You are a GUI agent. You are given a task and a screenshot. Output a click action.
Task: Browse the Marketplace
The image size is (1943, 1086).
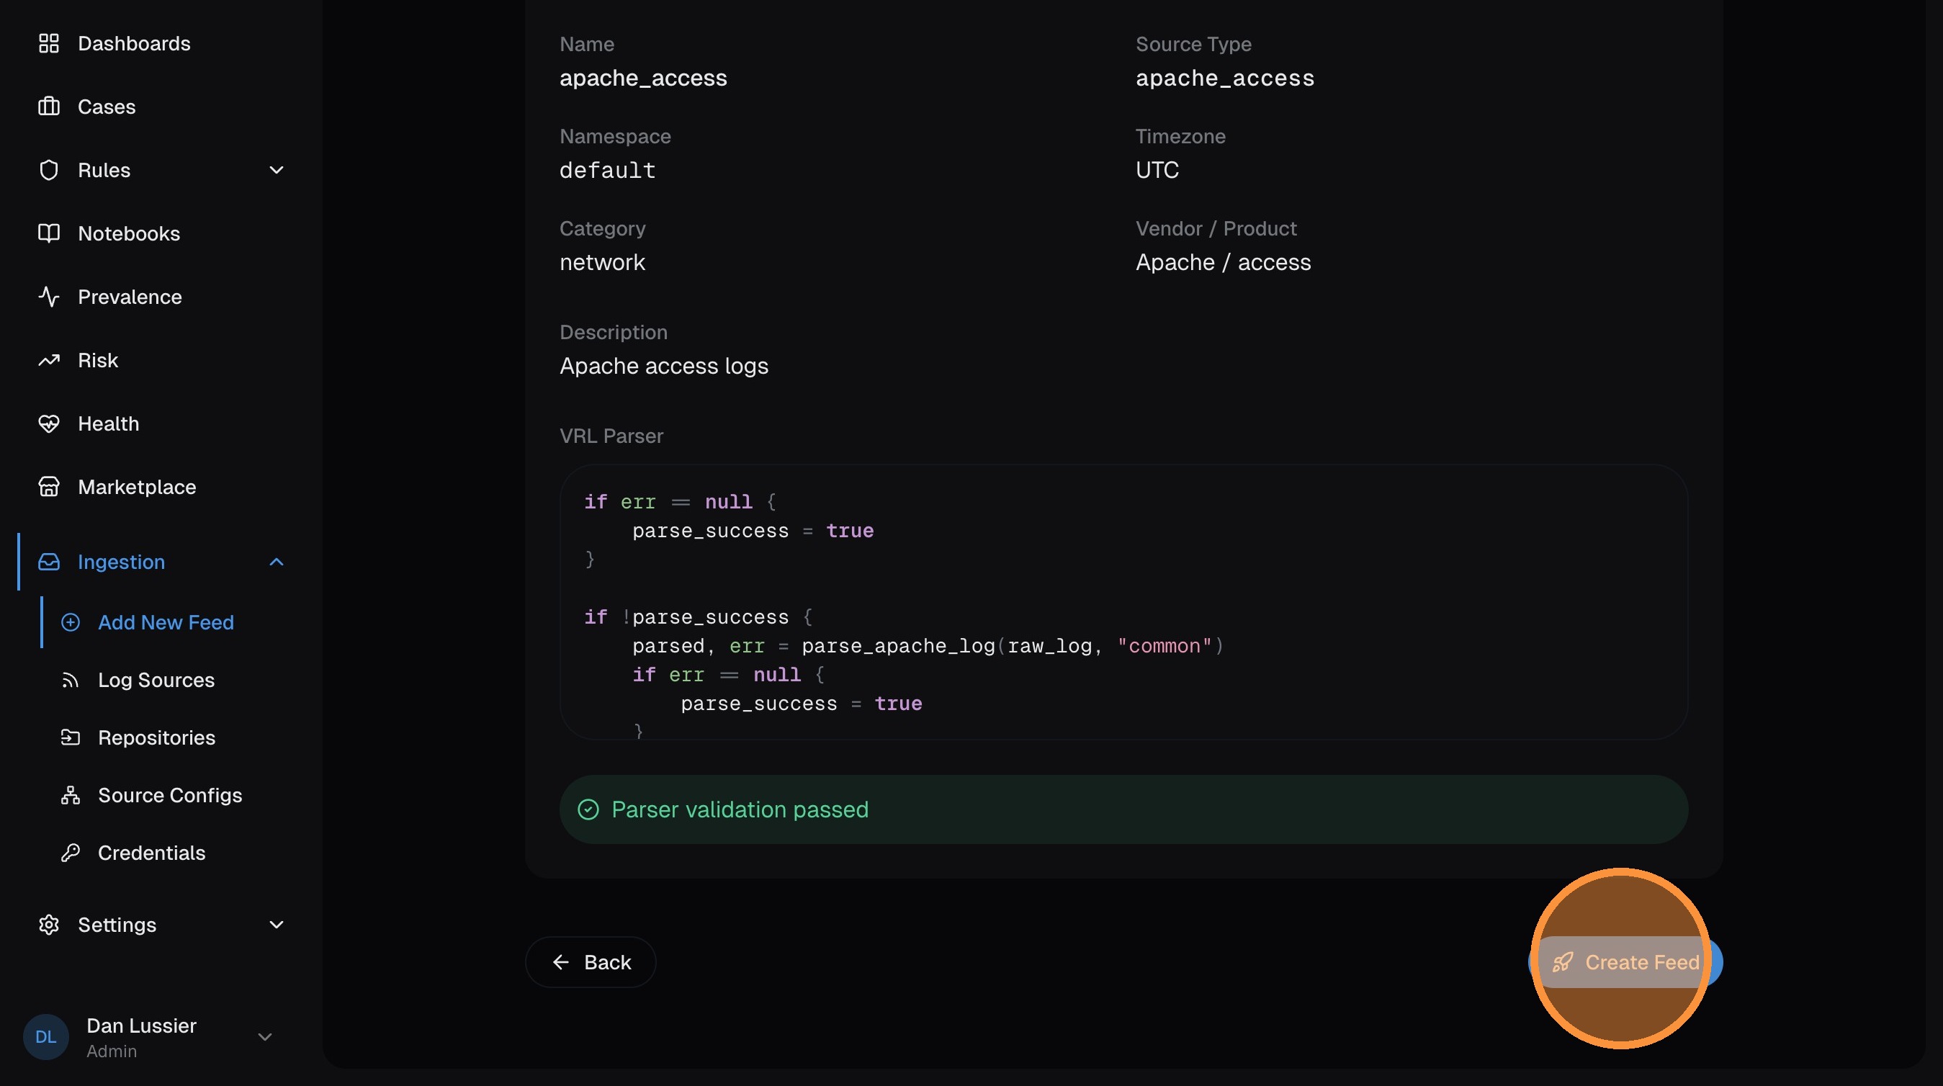138,486
